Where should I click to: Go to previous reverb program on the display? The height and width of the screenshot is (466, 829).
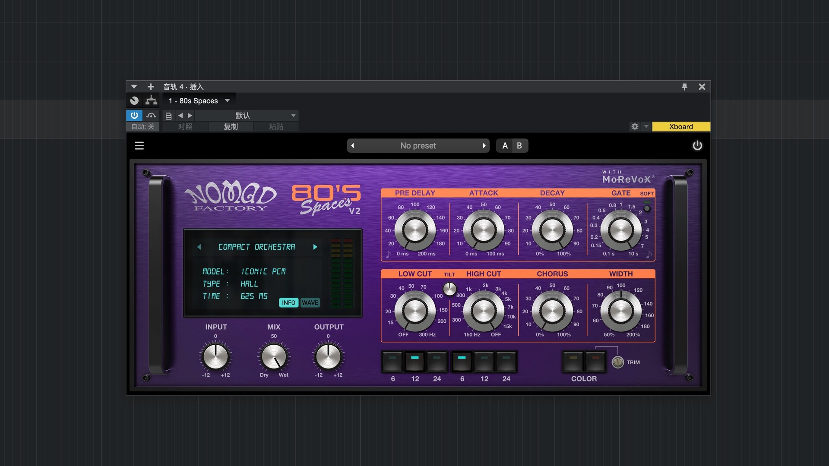coord(199,247)
